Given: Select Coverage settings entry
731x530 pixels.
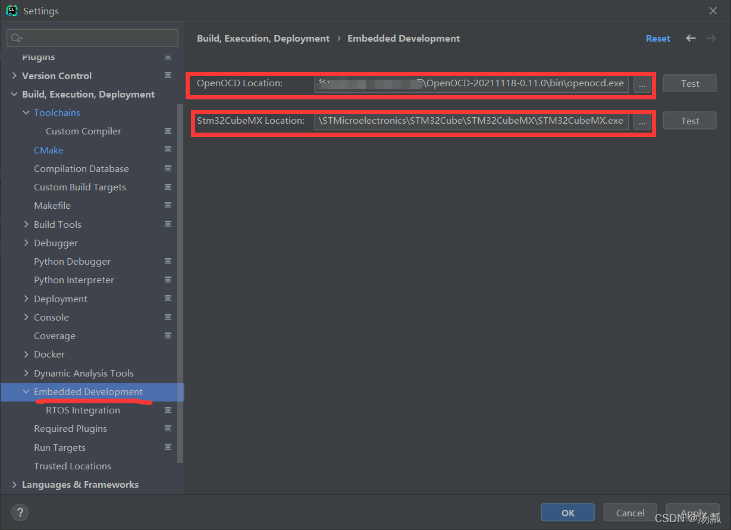Looking at the screenshot, I should (55, 335).
